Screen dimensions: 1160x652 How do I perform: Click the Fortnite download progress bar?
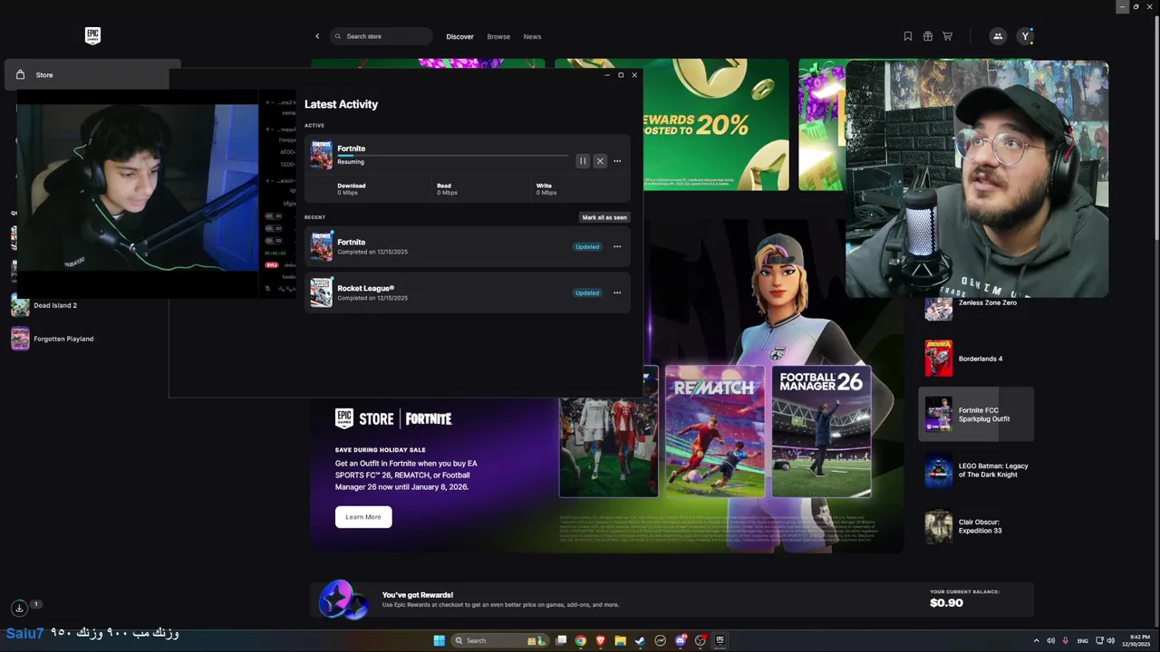[453, 156]
